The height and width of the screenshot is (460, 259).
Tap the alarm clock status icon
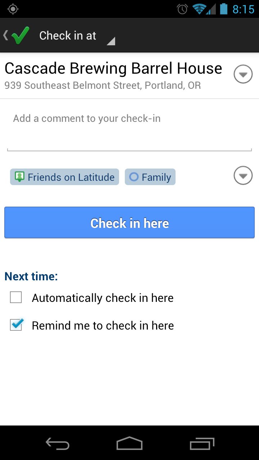pos(182,9)
